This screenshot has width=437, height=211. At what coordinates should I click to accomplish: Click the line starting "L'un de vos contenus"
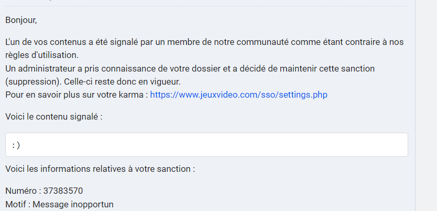pyautogui.click(x=204, y=42)
